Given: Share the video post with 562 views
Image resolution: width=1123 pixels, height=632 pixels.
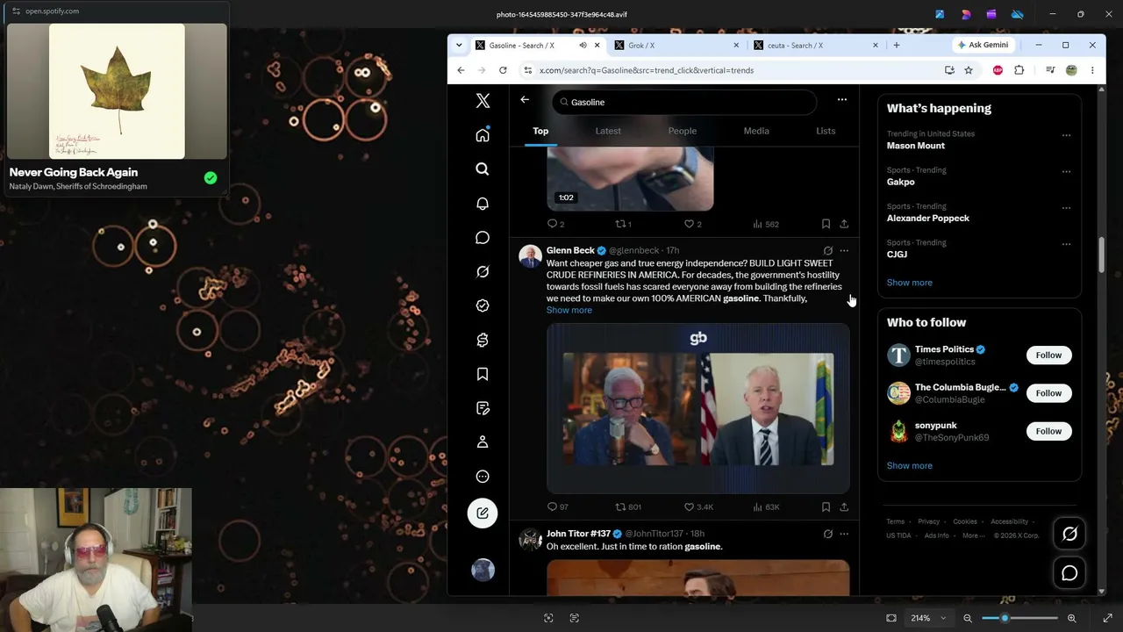Looking at the screenshot, I should pyautogui.click(x=844, y=224).
